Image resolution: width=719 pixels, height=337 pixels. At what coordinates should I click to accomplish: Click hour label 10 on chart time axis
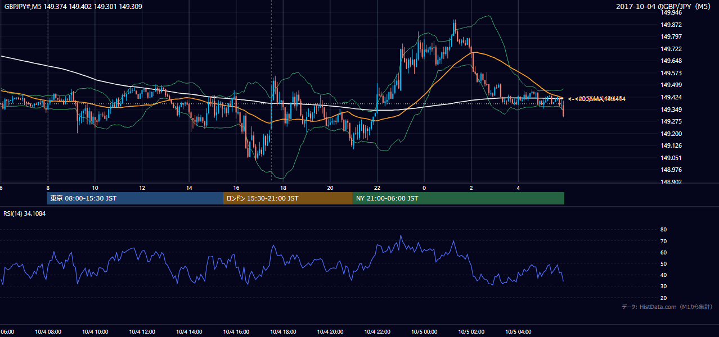(x=95, y=188)
